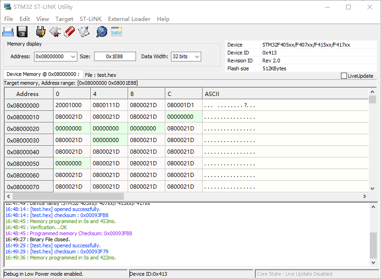This screenshot has width=381, height=279.
Task: Open the ST-LINK menu
Action: pos(91,19)
